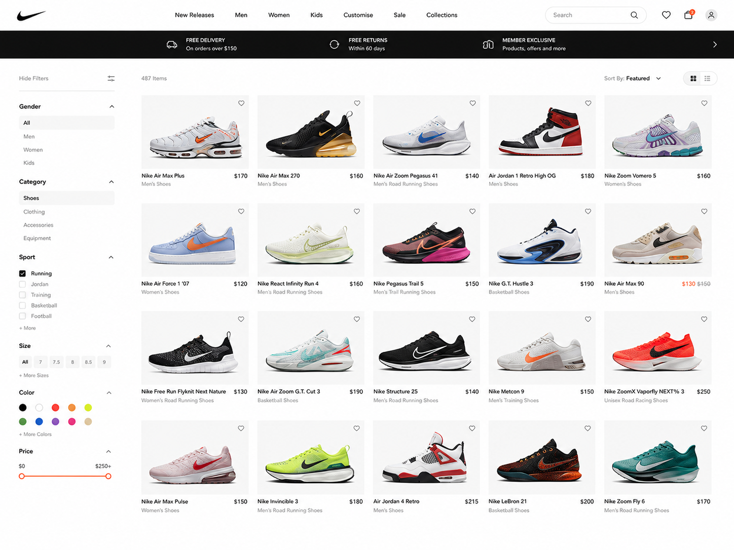Favourite the Nike Pegasus Trail 5

(472, 212)
